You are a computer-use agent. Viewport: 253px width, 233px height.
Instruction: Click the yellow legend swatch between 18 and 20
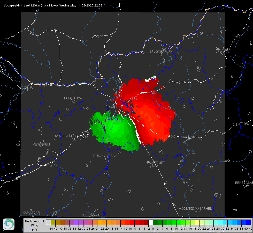pyautogui.click(x=197, y=222)
